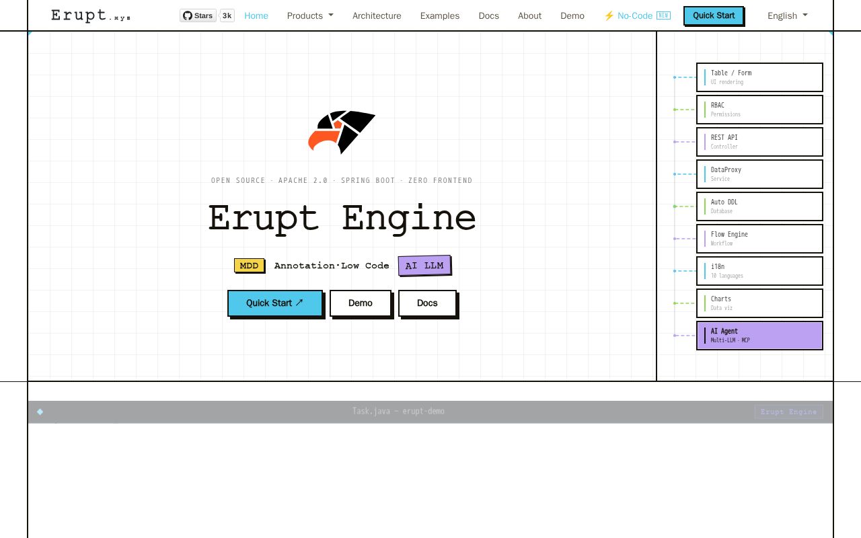This screenshot has height=538, width=861.
Task: Open Docs in the navbar
Action: (x=489, y=15)
